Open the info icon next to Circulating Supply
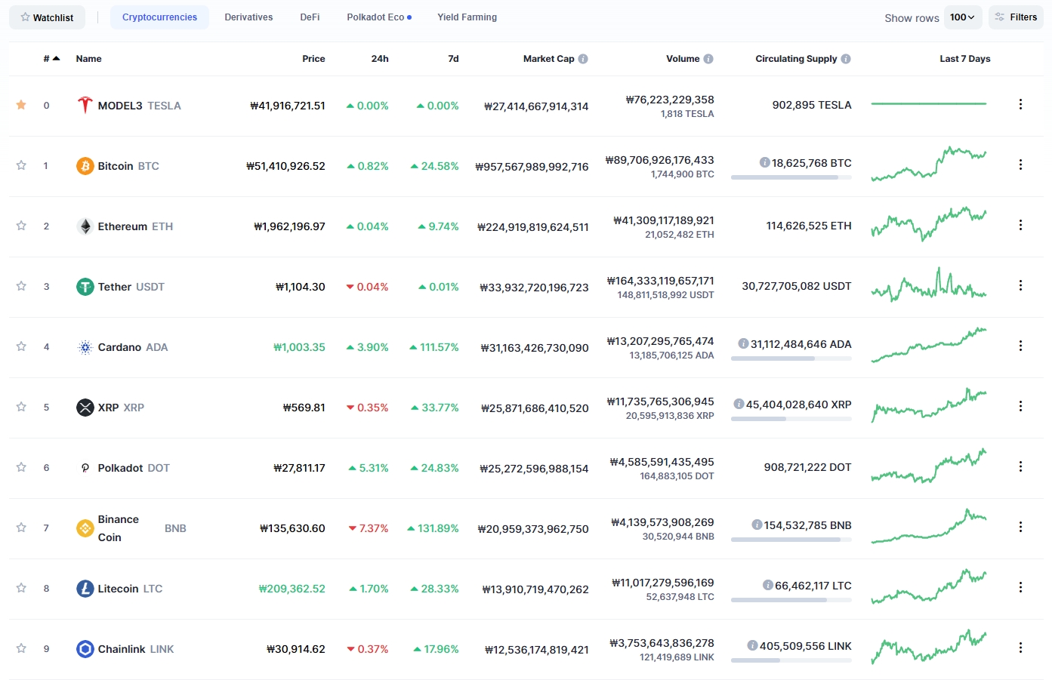 click(846, 59)
